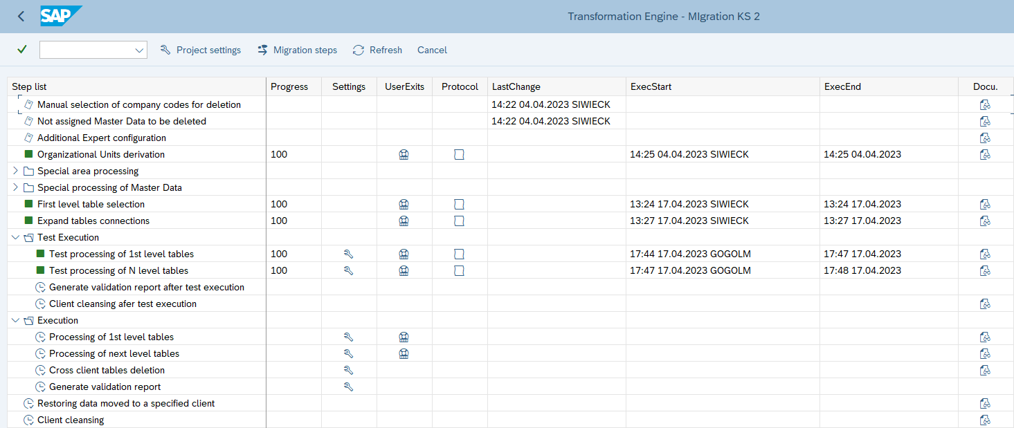Click the LastChange column header
This screenshot has width=1014, height=428.
pyautogui.click(x=556, y=86)
